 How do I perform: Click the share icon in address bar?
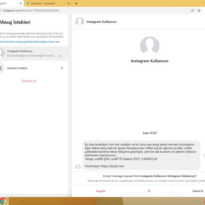click(192, 10)
